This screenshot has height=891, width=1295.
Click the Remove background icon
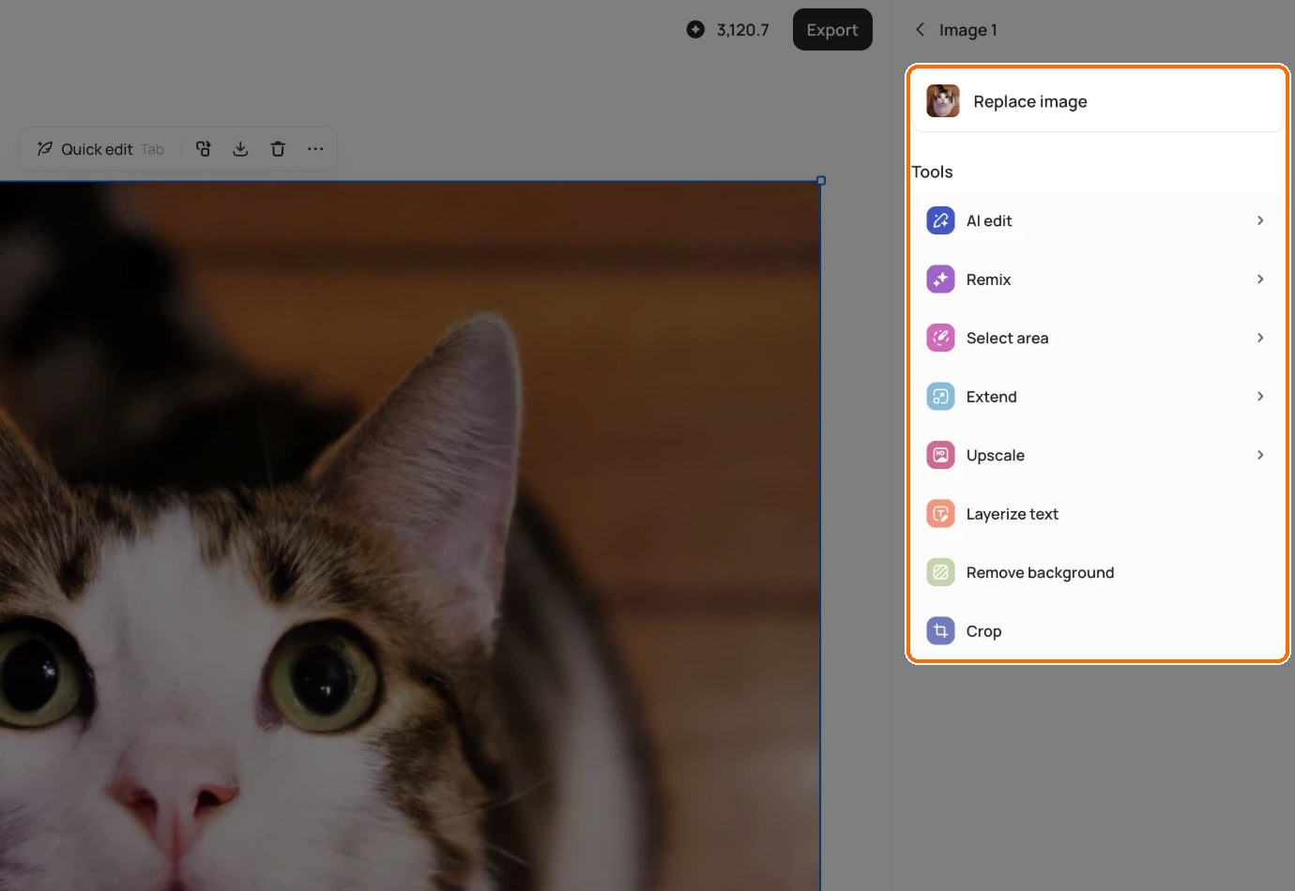(x=940, y=572)
